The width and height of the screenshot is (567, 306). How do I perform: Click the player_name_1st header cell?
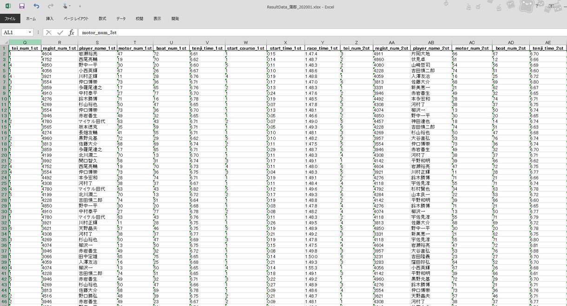pos(97,48)
